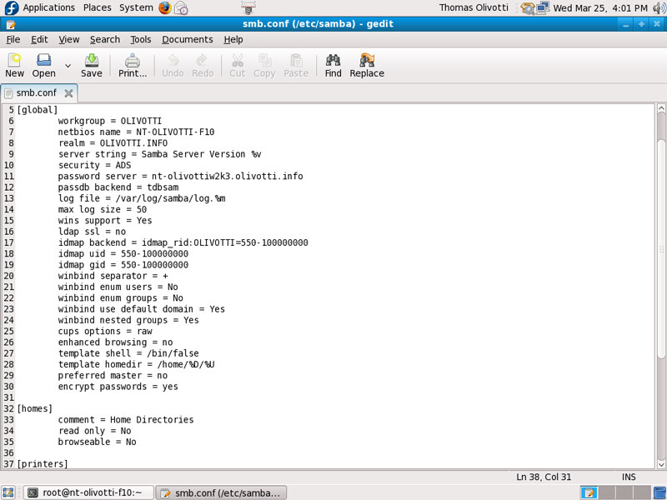This screenshot has height=500, width=667.
Task: Click the vertical scrollbar down arrow
Action: click(x=661, y=464)
